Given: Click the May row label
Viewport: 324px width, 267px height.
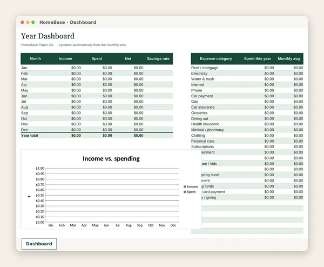Looking at the screenshot, I should [24, 90].
